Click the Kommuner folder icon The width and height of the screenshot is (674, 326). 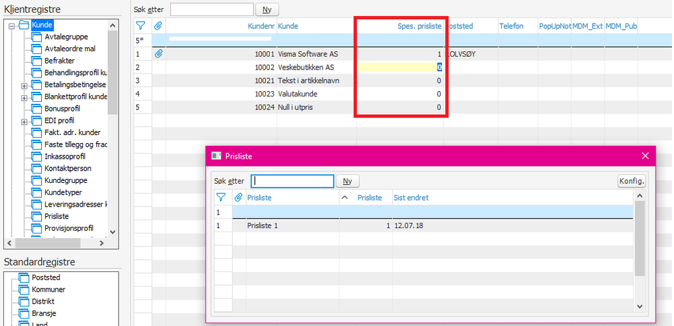pyautogui.click(x=24, y=290)
